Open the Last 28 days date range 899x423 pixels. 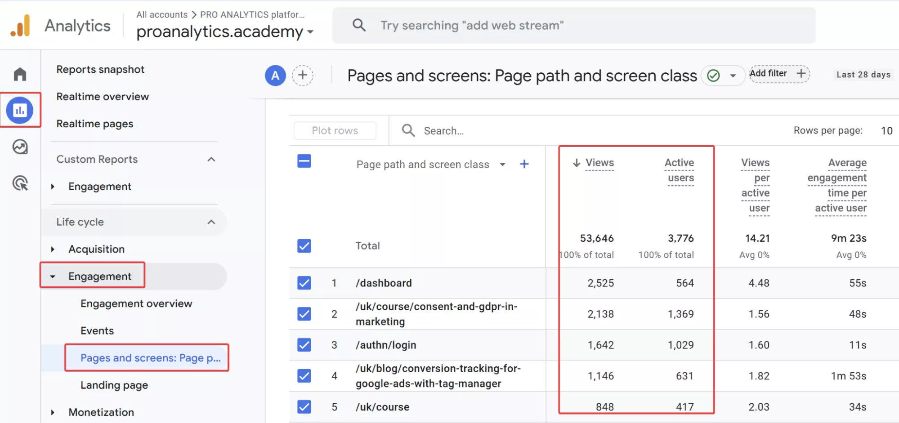[x=863, y=75]
